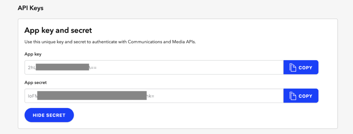Click the nk= ending of the App secret
Image resolution: width=353 pixels, height=134 pixels.
click(151, 96)
